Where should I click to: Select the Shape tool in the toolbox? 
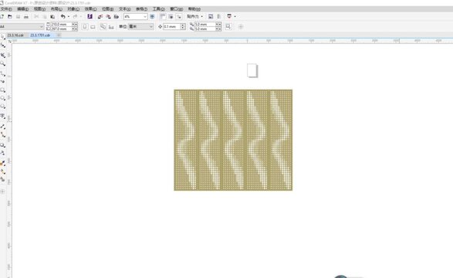click(x=3, y=46)
